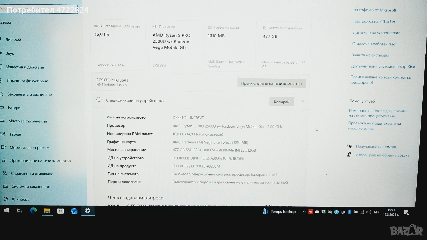Open Microsoft Store from the taskbar

60,211
